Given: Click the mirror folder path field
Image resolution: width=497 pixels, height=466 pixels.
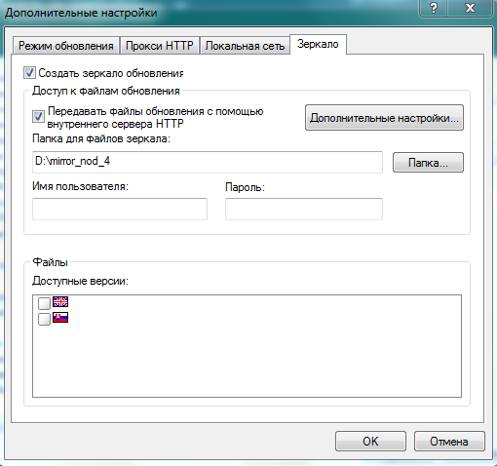Looking at the screenshot, I should point(208,162).
